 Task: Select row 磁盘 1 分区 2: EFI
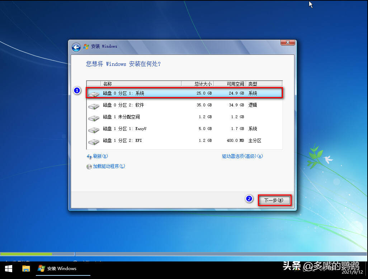[184, 140]
